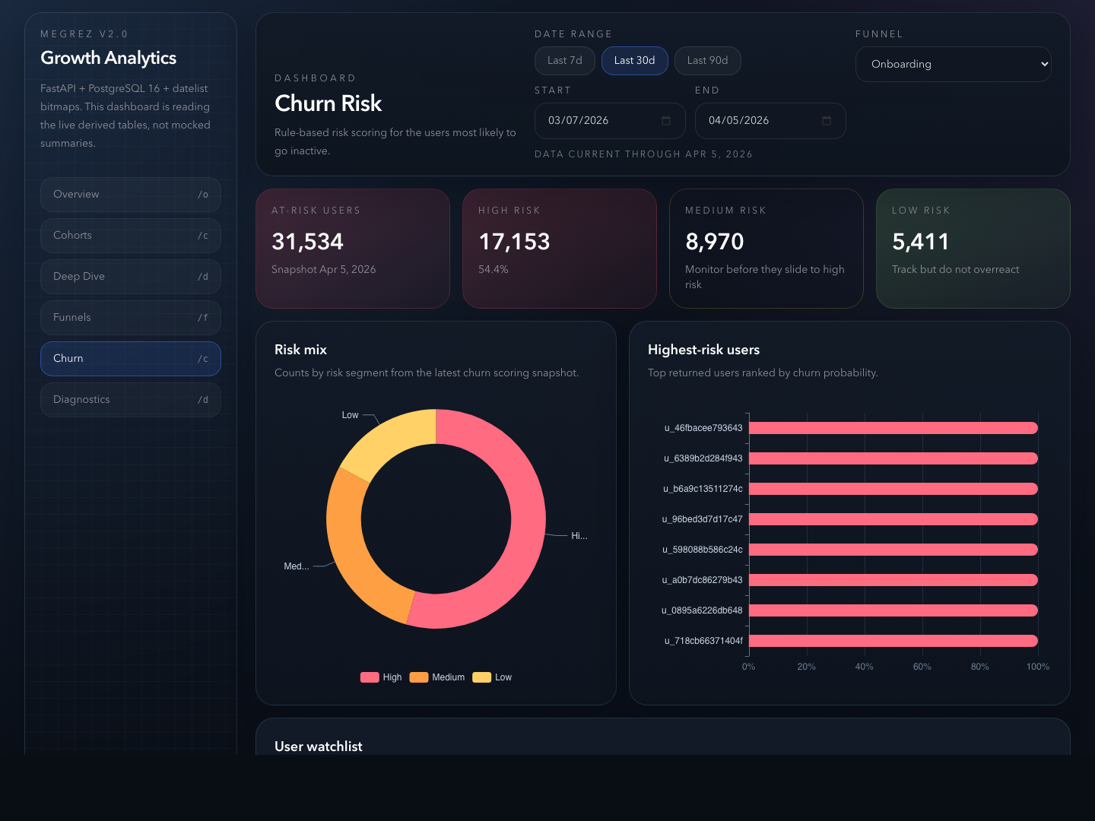Click the bar for user u_46fbacee793643
Screen dimensions: 1095x821
click(893, 428)
